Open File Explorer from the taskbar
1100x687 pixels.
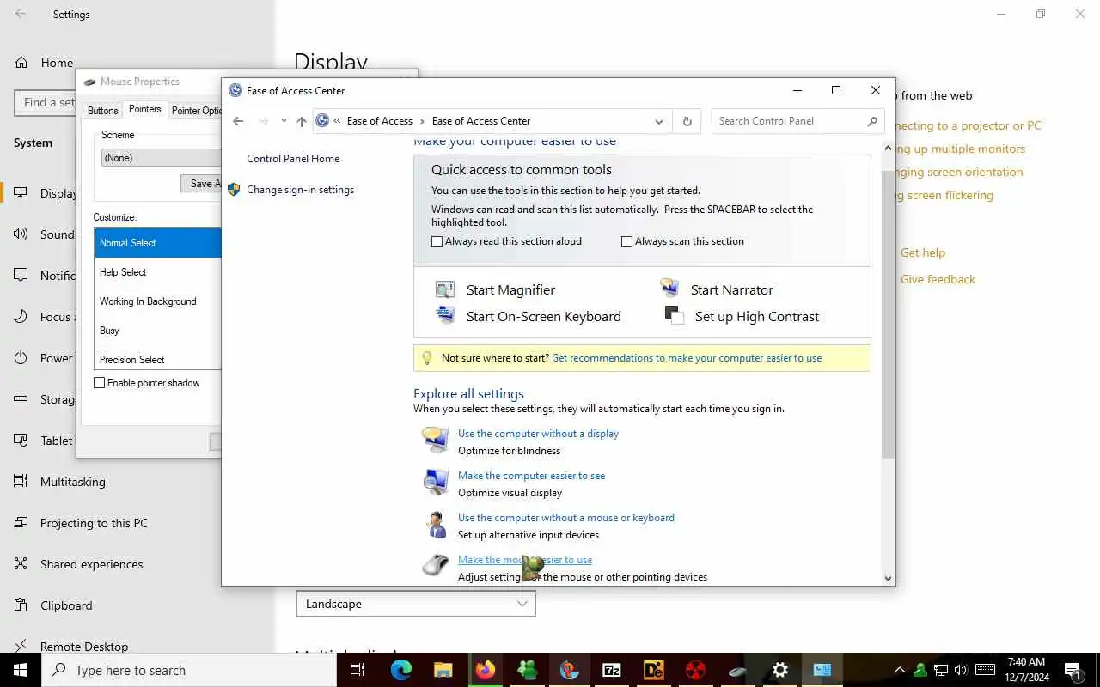[443, 670]
